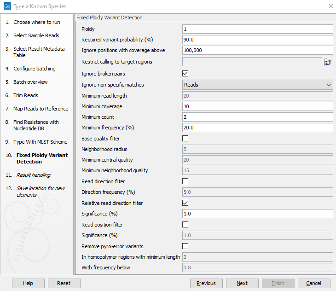Disable Relative read direction filter checkbox
The width and height of the screenshot is (336, 291).
point(185,203)
